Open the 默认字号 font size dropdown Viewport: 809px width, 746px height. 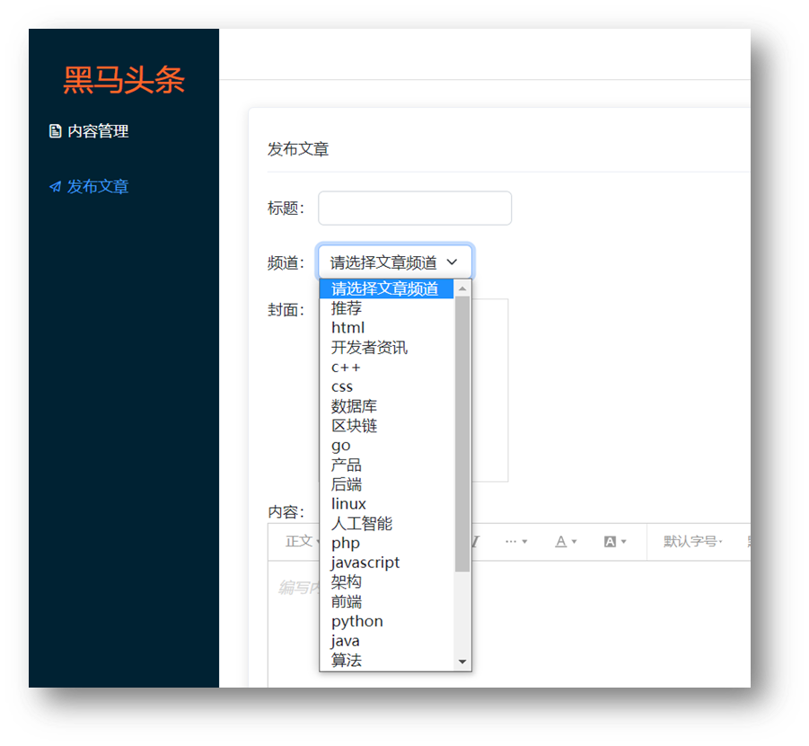click(692, 541)
